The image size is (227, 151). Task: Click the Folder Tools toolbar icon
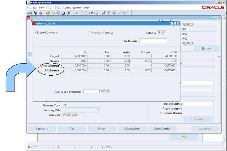(124, 13)
